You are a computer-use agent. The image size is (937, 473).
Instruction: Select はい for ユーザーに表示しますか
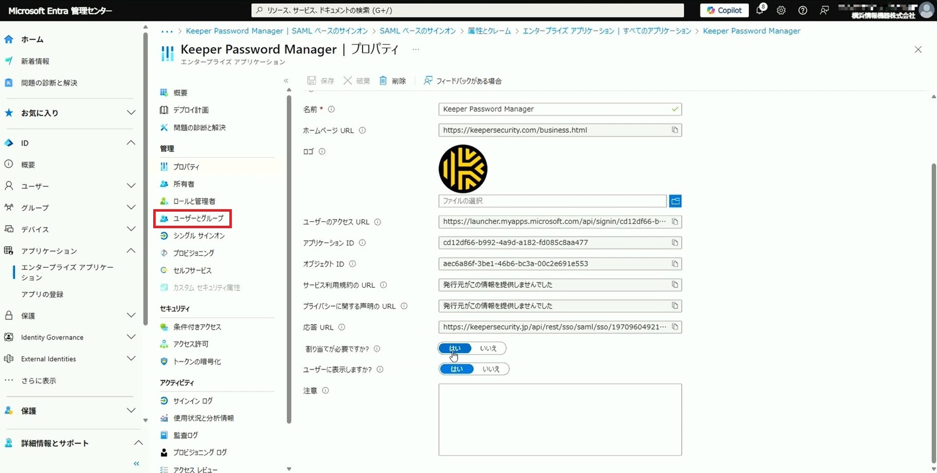[456, 369]
